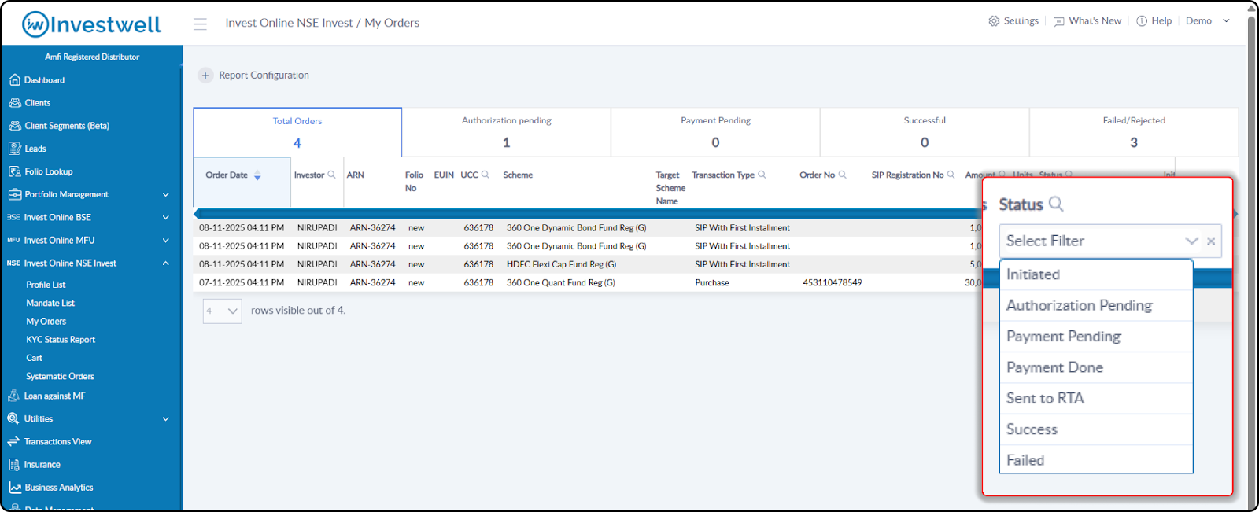Open the Cart submenu item
This screenshot has width=1259, height=512.
(34, 358)
